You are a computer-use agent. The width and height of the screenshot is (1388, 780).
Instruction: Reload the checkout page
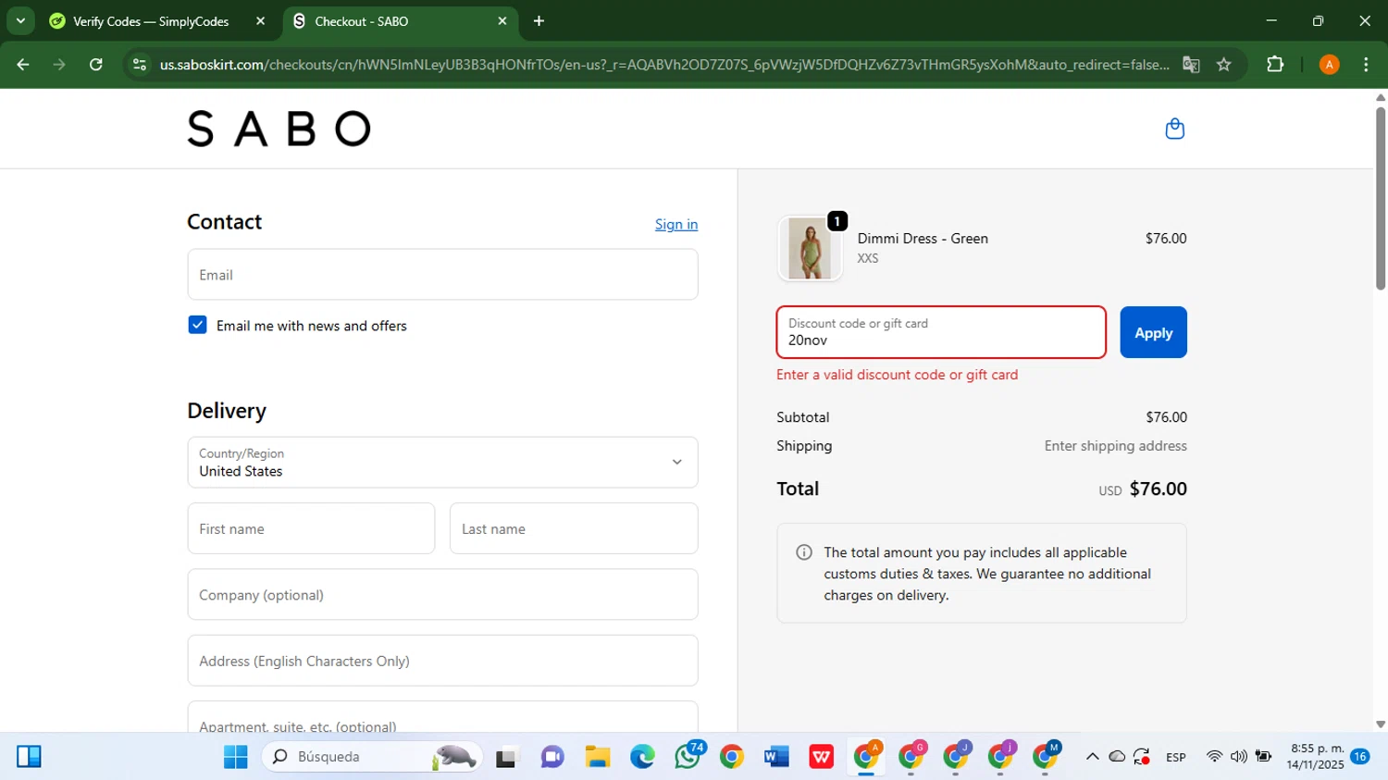(96, 65)
